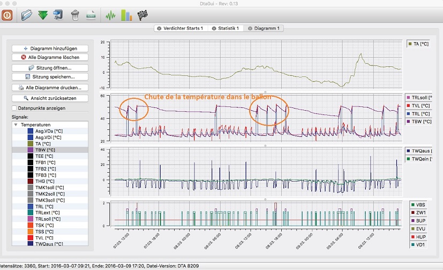Screen dimensions: 443x270
Task: Open a file with the folder icon
Action: point(27,15)
